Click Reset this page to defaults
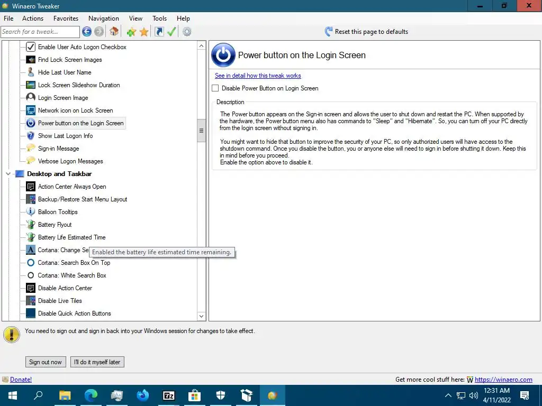This screenshot has width=542, height=406. click(371, 32)
